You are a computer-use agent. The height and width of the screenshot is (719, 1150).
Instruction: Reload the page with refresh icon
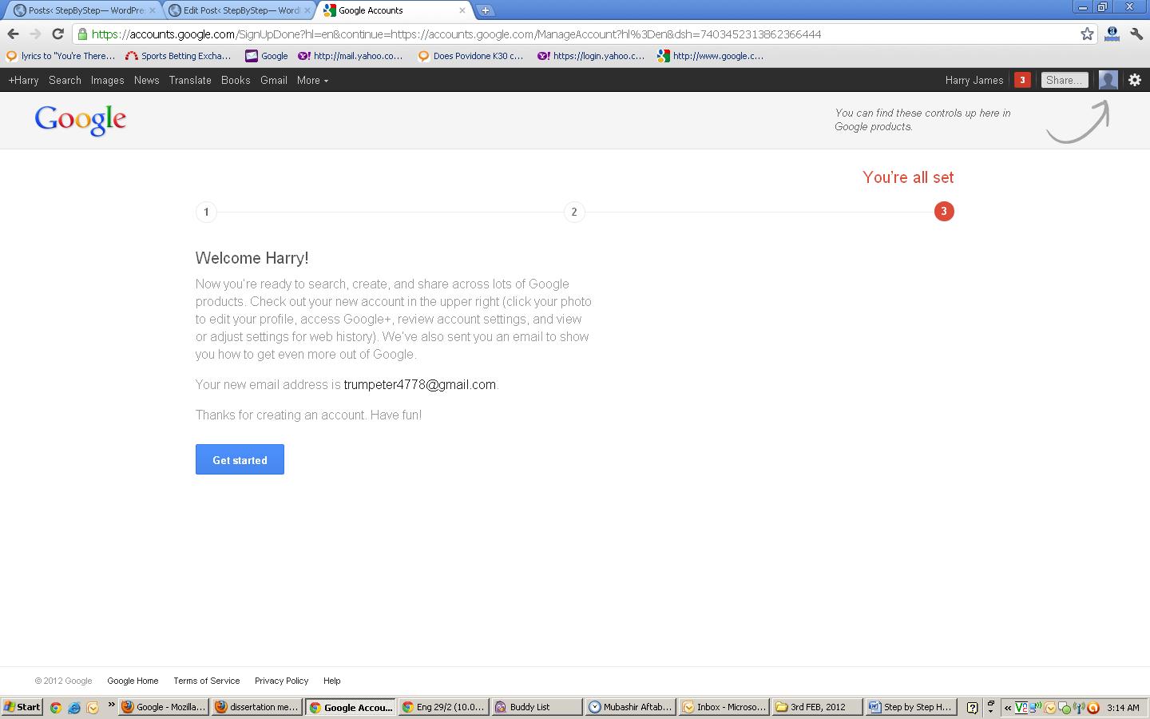57,34
